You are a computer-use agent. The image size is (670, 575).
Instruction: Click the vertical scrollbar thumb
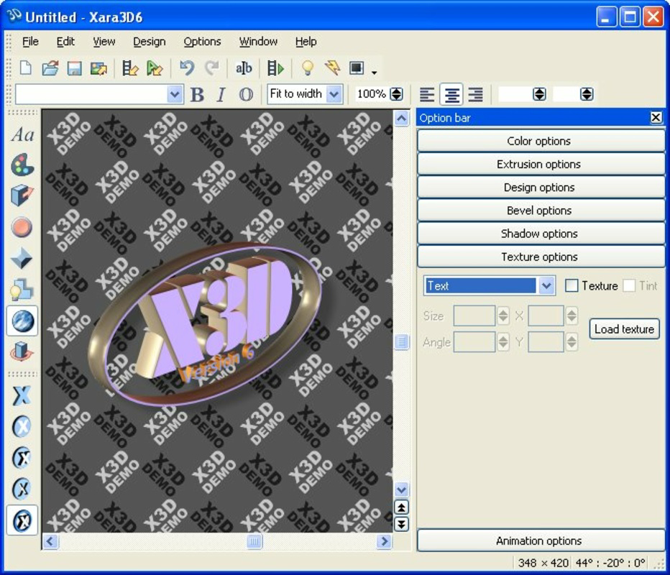(401, 341)
